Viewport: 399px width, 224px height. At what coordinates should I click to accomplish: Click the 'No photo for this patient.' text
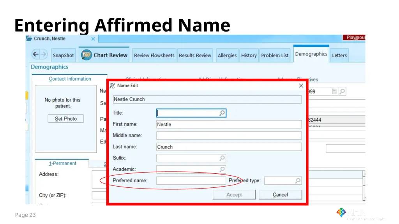[x=63, y=103]
